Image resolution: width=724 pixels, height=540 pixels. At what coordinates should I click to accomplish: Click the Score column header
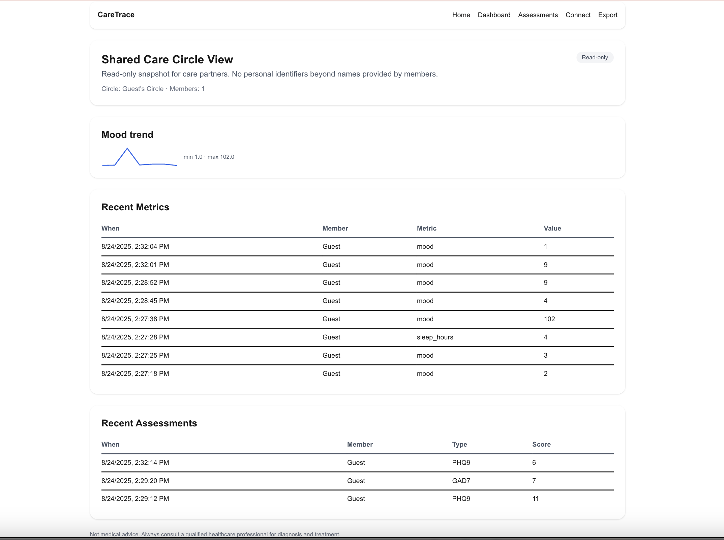tap(541, 444)
